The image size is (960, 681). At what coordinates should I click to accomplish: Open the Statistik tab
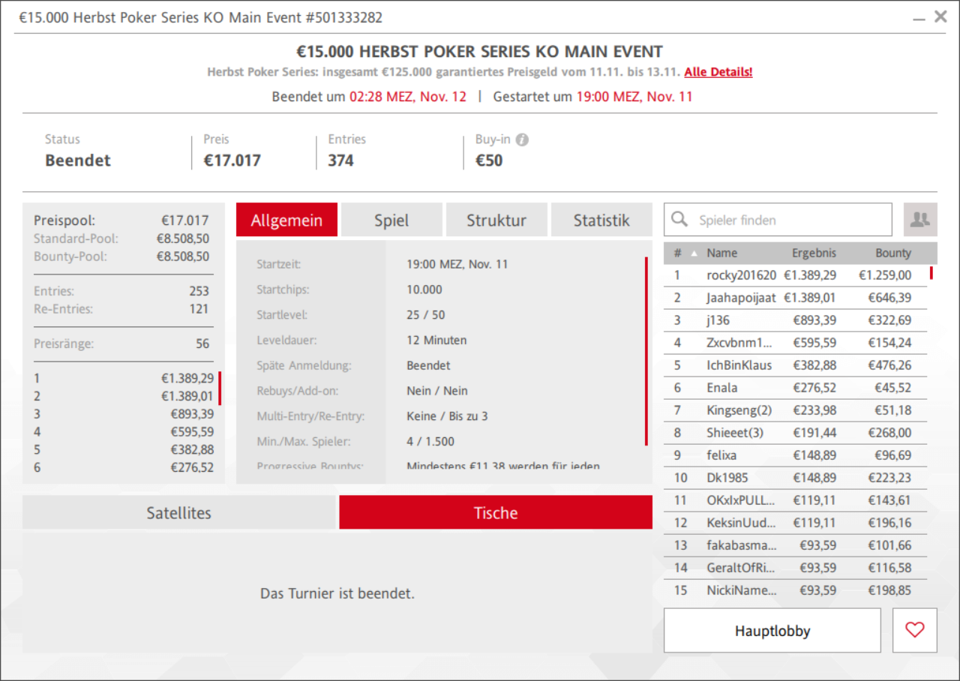point(601,220)
